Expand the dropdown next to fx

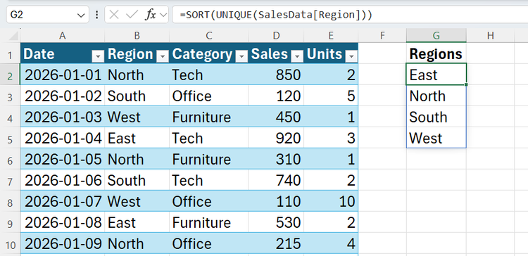[x=163, y=15]
